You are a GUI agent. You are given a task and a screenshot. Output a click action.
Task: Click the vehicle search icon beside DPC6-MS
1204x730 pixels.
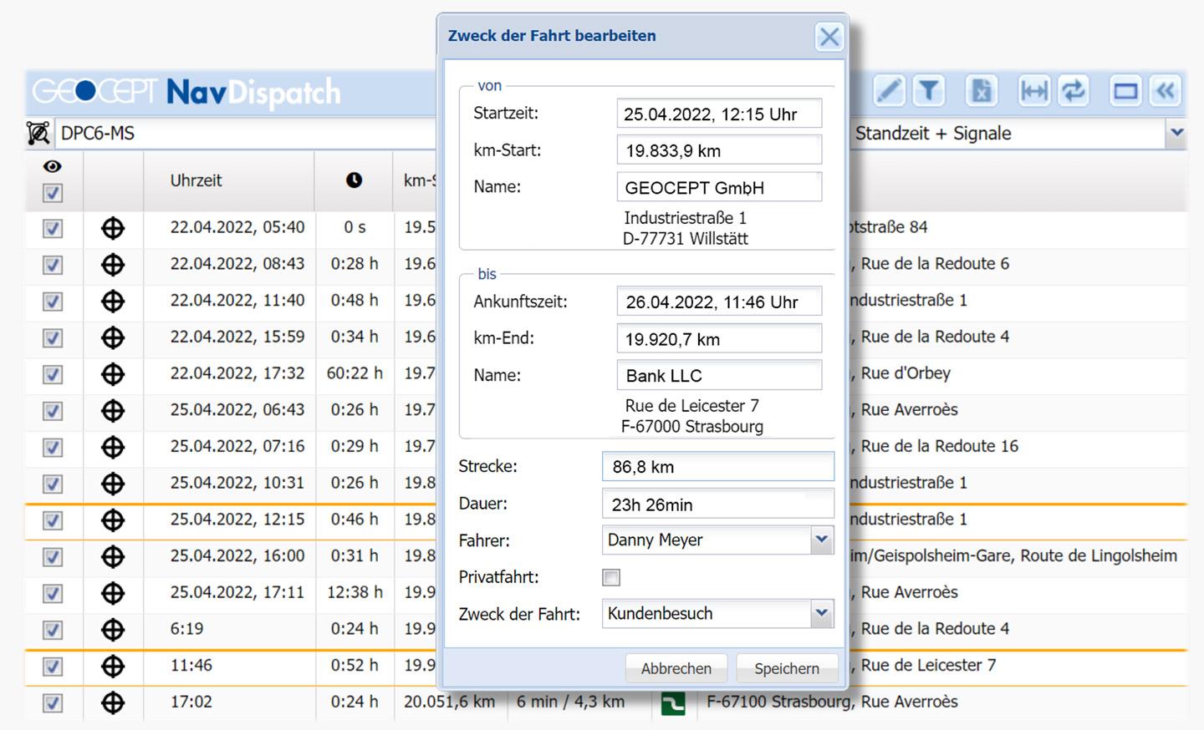[38, 134]
